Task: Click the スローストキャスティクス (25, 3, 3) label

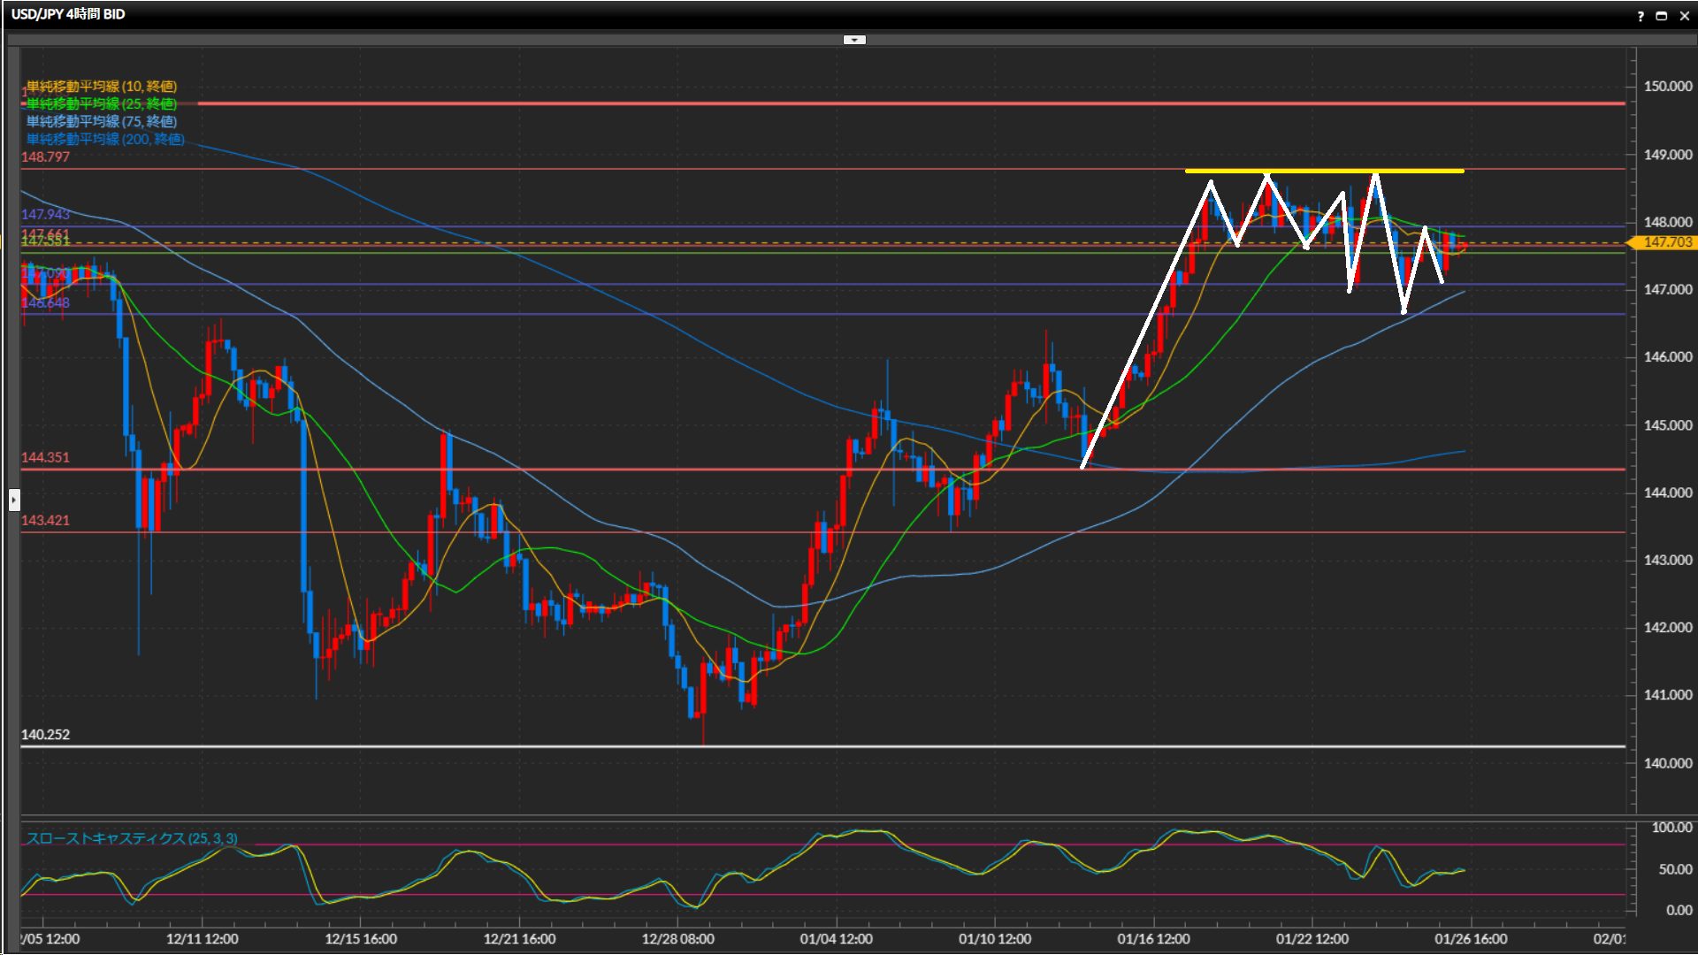Action: 132,838
